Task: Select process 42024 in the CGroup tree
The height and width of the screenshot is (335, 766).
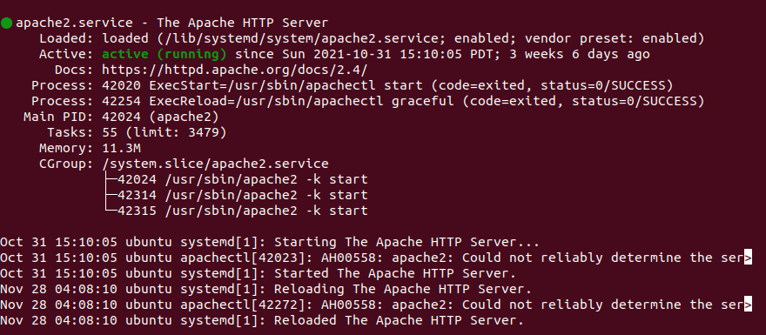Action: coord(242,179)
